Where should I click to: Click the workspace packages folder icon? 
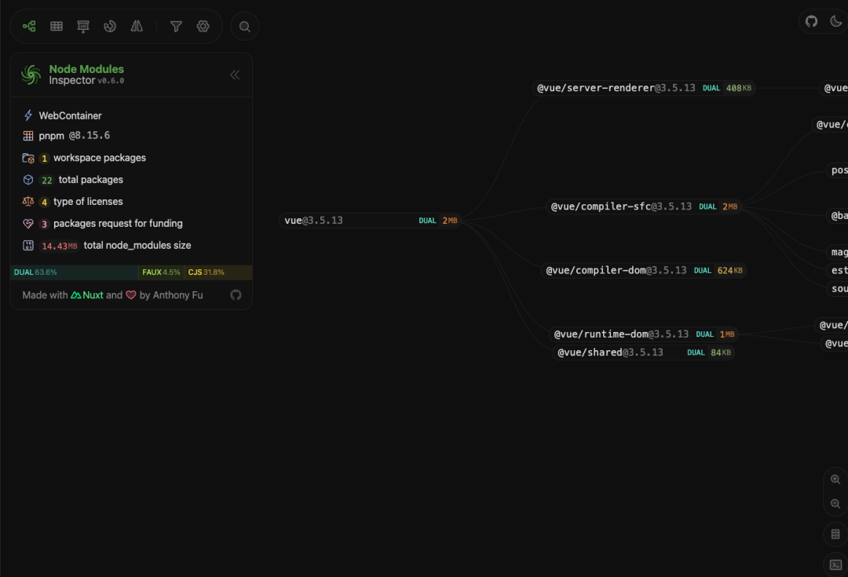click(x=28, y=158)
